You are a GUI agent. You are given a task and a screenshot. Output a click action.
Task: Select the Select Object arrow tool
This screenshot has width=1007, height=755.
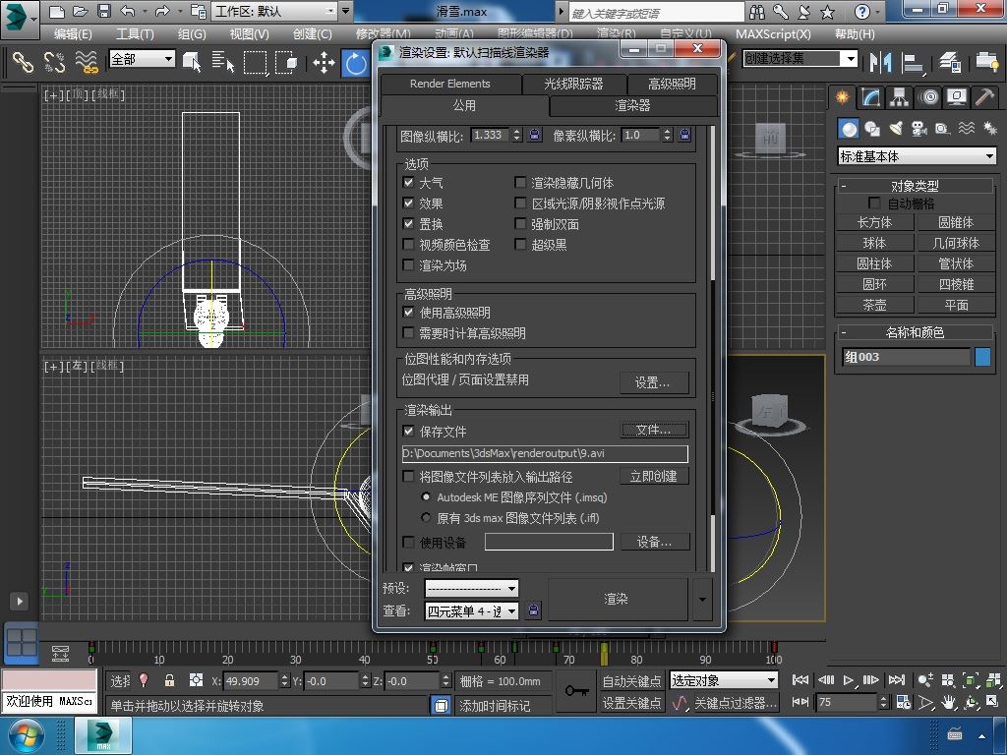(192, 62)
